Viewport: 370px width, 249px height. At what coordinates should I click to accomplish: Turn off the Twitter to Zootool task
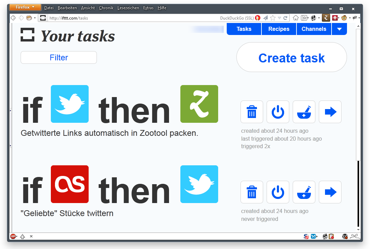tap(278, 112)
